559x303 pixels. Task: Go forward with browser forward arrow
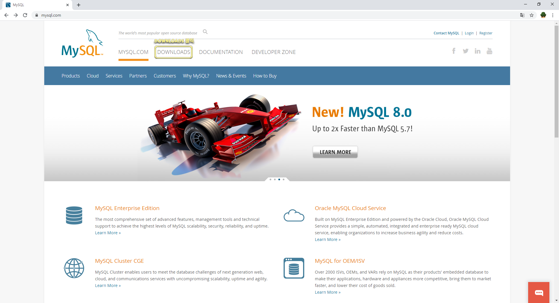(x=16, y=15)
